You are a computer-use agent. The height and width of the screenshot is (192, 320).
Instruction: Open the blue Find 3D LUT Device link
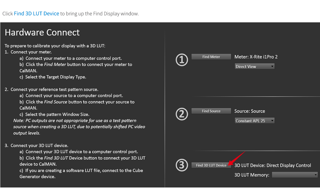point(37,14)
